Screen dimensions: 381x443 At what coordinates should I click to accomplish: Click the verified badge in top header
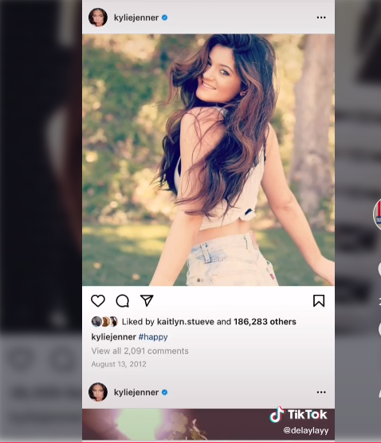pos(164,18)
